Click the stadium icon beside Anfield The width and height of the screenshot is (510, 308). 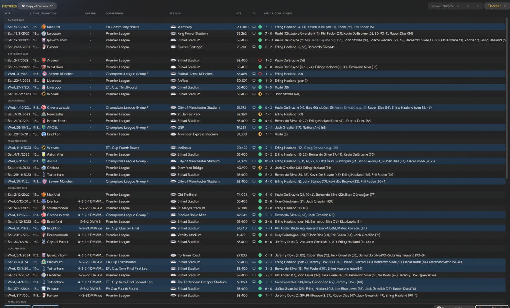173,81
